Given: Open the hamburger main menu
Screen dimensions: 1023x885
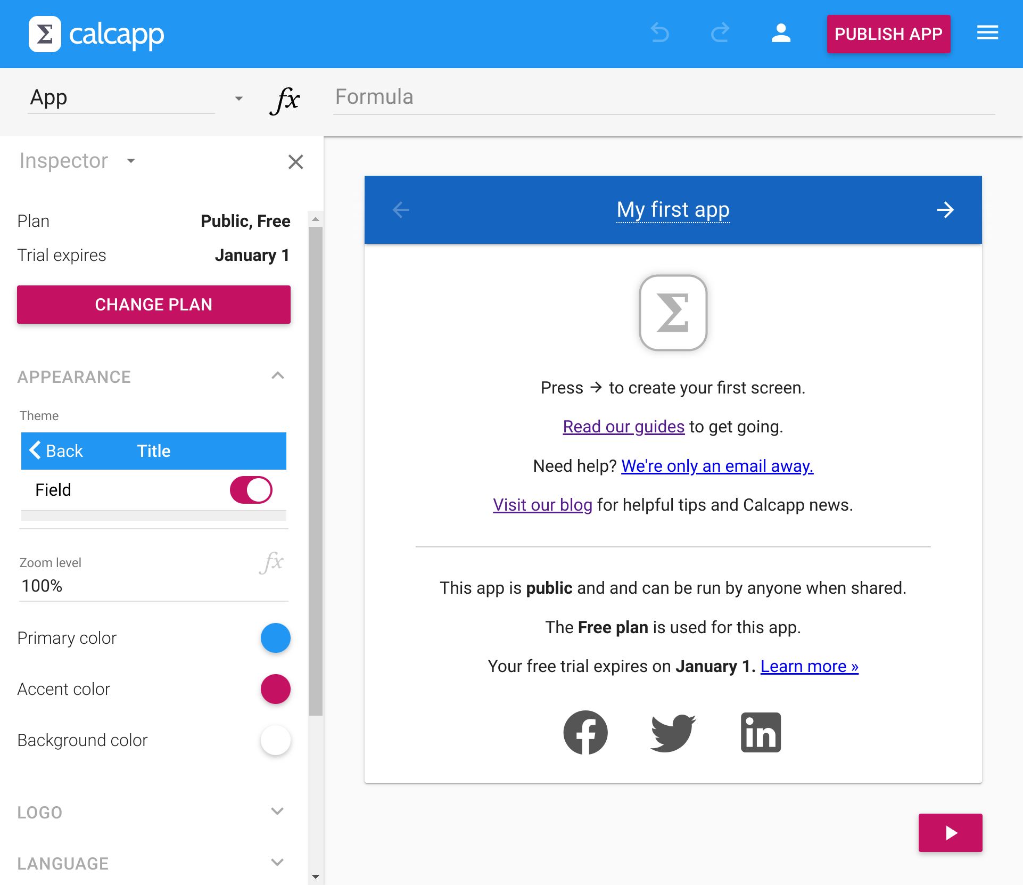Looking at the screenshot, I should click(x=987, y=33).
